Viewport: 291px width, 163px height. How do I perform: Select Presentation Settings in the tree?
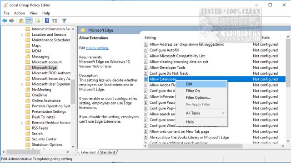49,111
